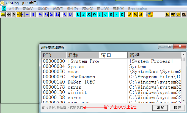
Task: Click the process list scrollbar thumb
Action: click(183, 59)
